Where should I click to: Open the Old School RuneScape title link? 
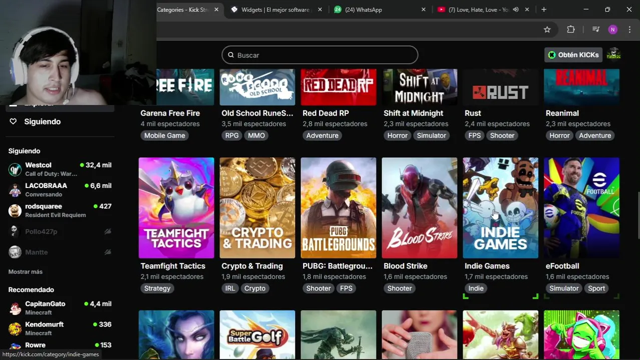257,113
